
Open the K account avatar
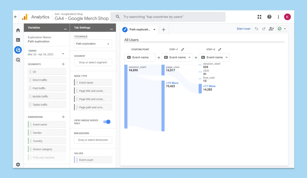coord(287,17)
